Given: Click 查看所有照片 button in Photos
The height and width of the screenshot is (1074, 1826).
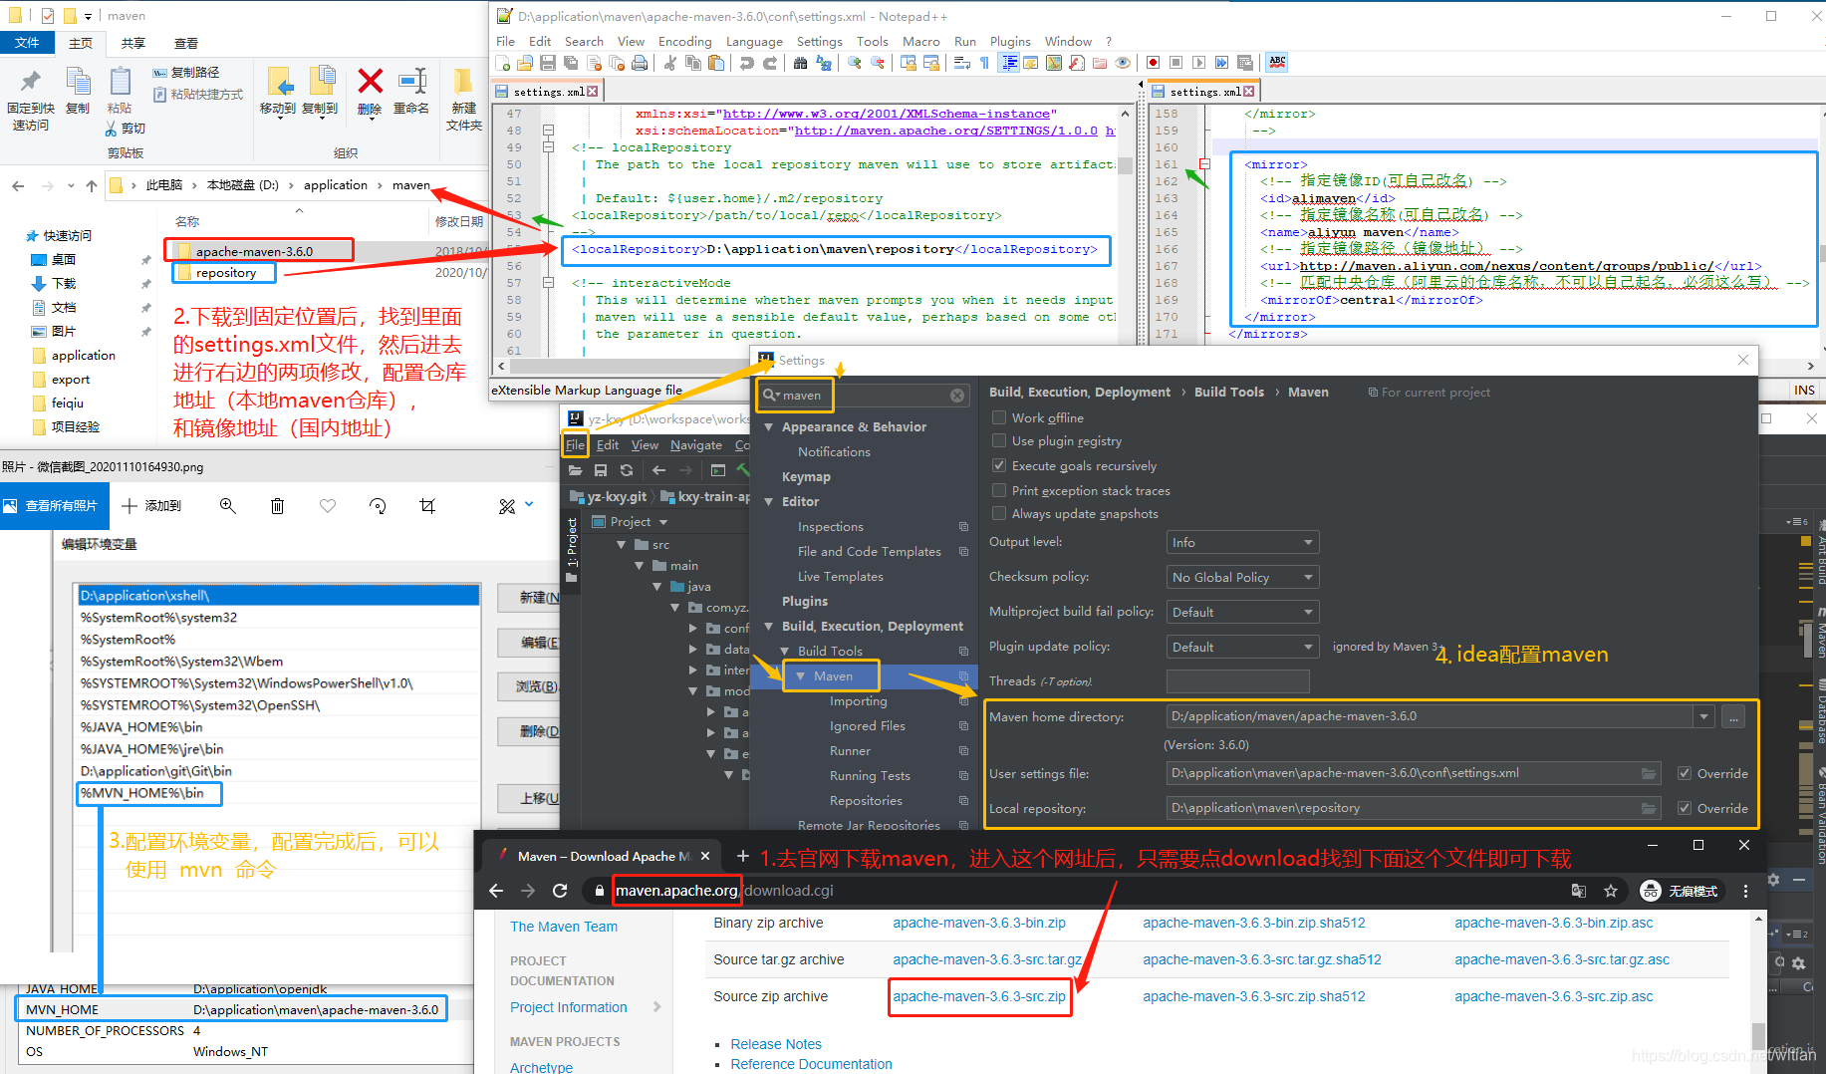Looking at the screenshot, I should pos(54,506).
